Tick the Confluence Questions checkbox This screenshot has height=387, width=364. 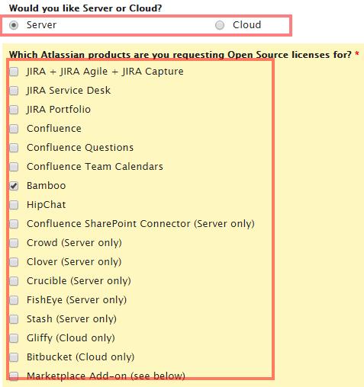tap(14, 148)
